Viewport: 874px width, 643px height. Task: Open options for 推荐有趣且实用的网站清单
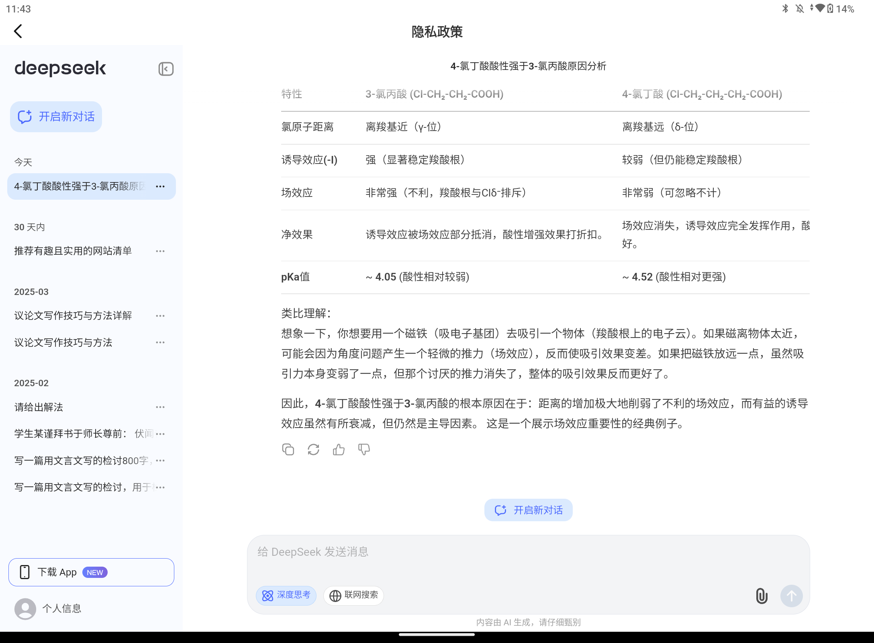click(160, 251)
